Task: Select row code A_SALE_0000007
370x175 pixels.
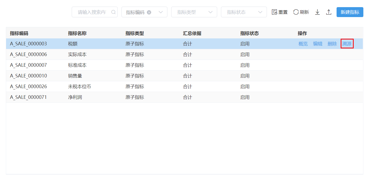Action: click(28, 65)
